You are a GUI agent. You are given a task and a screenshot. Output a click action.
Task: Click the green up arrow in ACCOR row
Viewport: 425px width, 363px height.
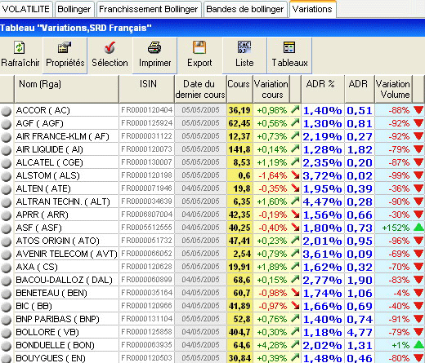(x=295, y=110)
